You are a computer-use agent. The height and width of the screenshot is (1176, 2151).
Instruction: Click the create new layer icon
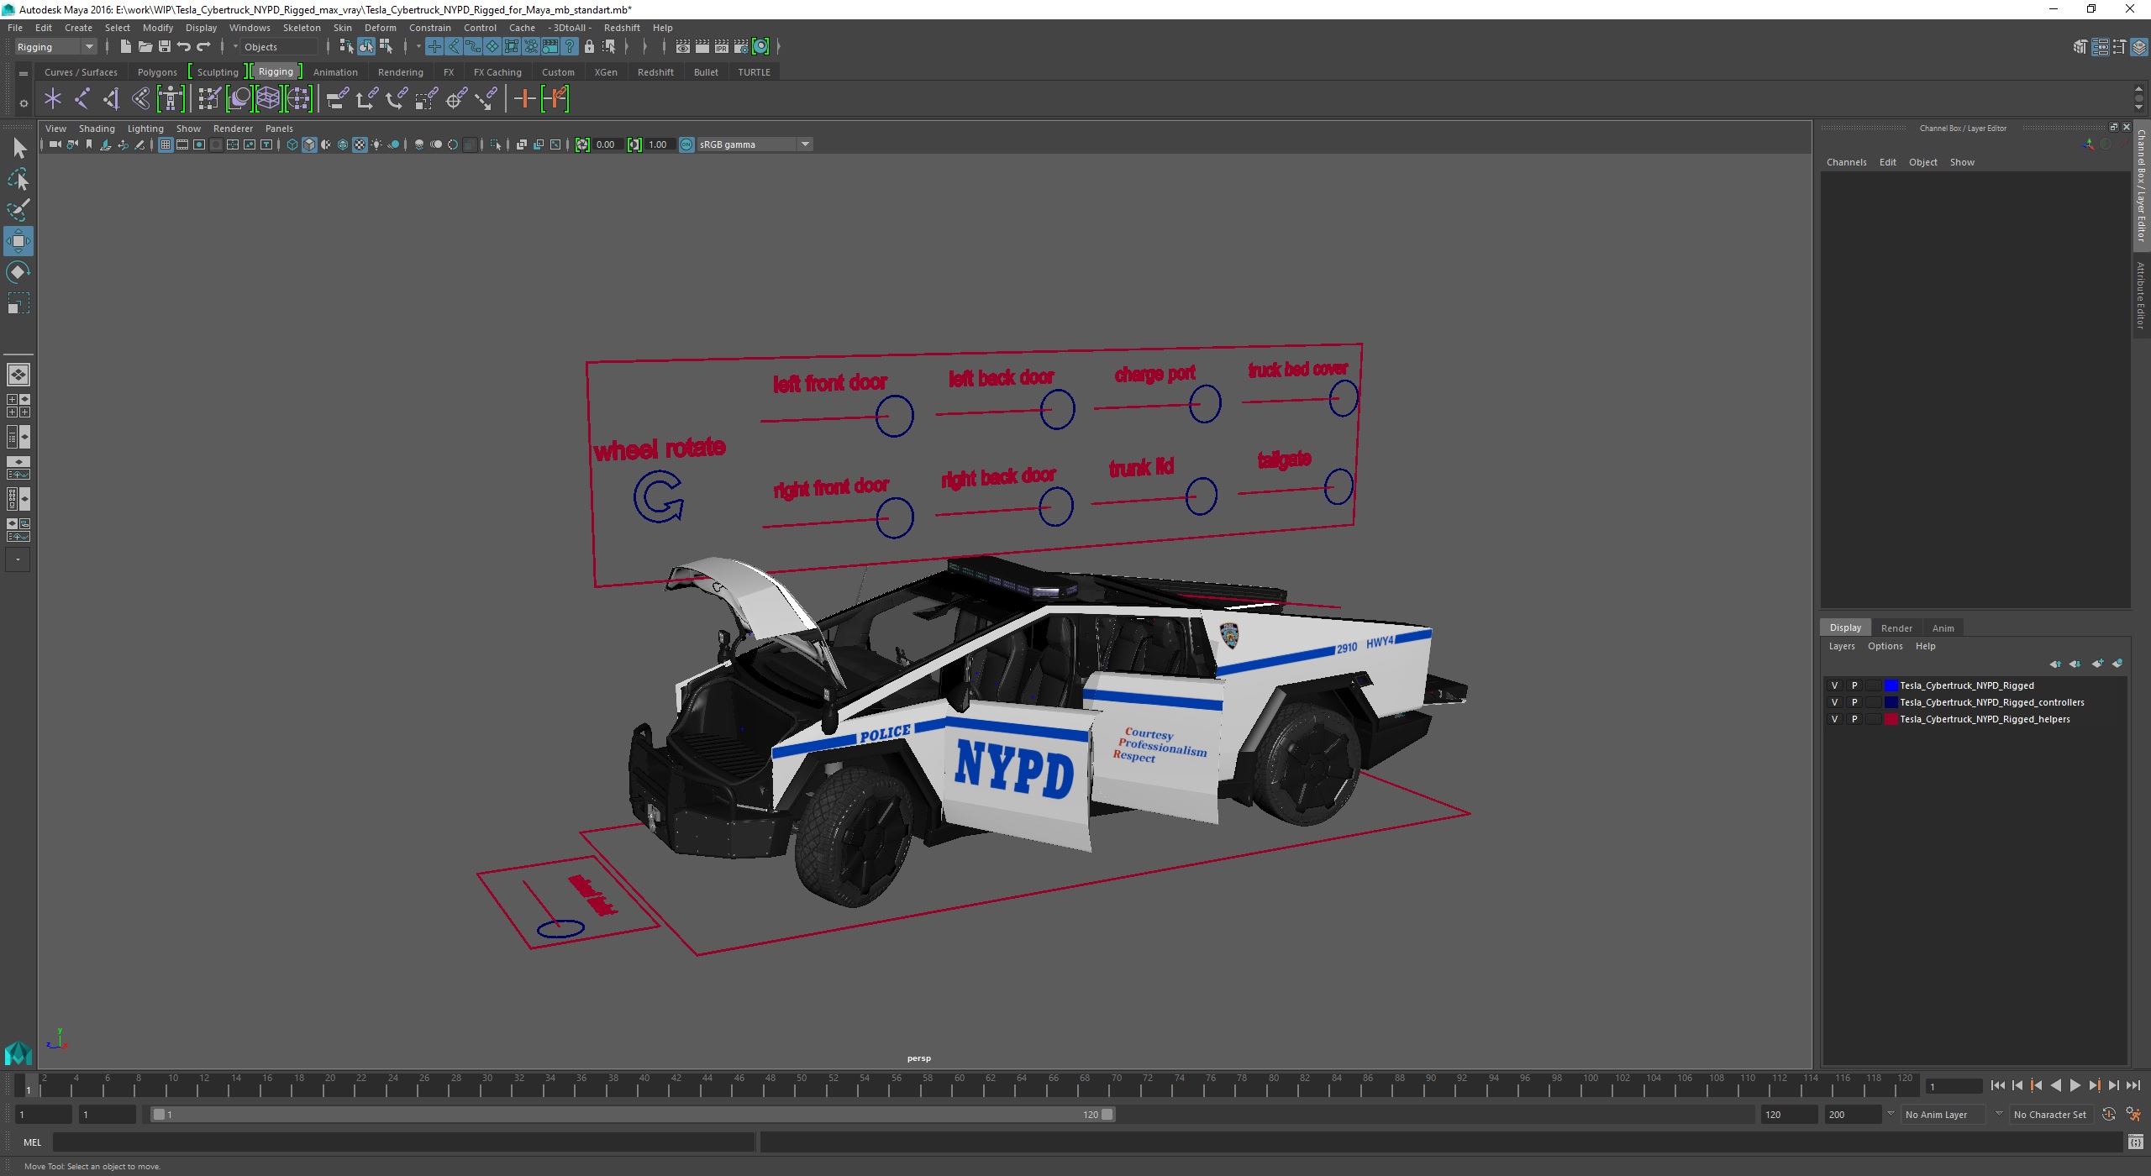point(2098,664)
